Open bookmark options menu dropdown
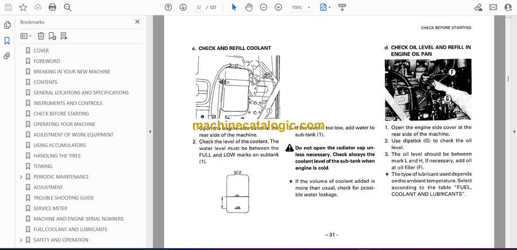517x250 pixels. tap(26, 36)
